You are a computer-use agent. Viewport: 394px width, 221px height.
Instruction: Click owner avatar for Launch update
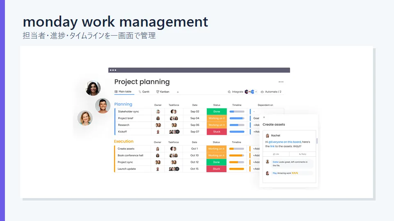tap(158, 169)
